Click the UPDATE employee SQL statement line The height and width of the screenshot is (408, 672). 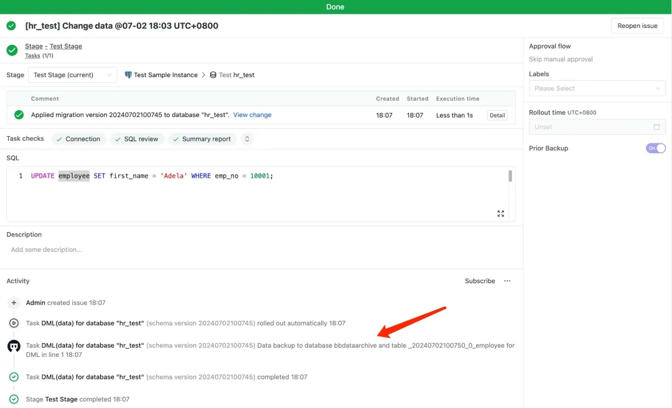tap(152, 176)
